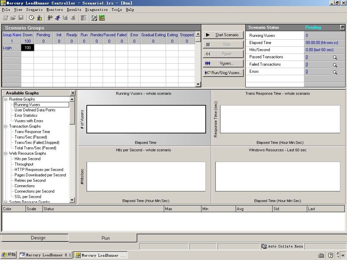Open the Scenario menu

[x=34, y=9]
